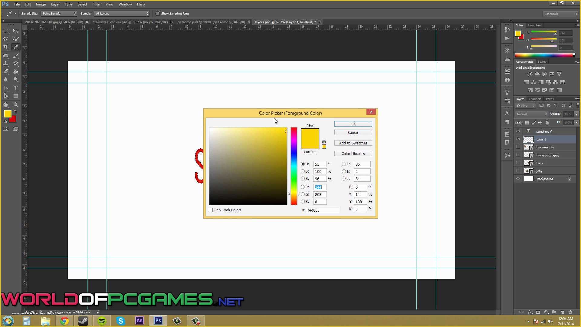Toggle Only Web Colors checkbox

pyautogui.click(x=211, y=210)
